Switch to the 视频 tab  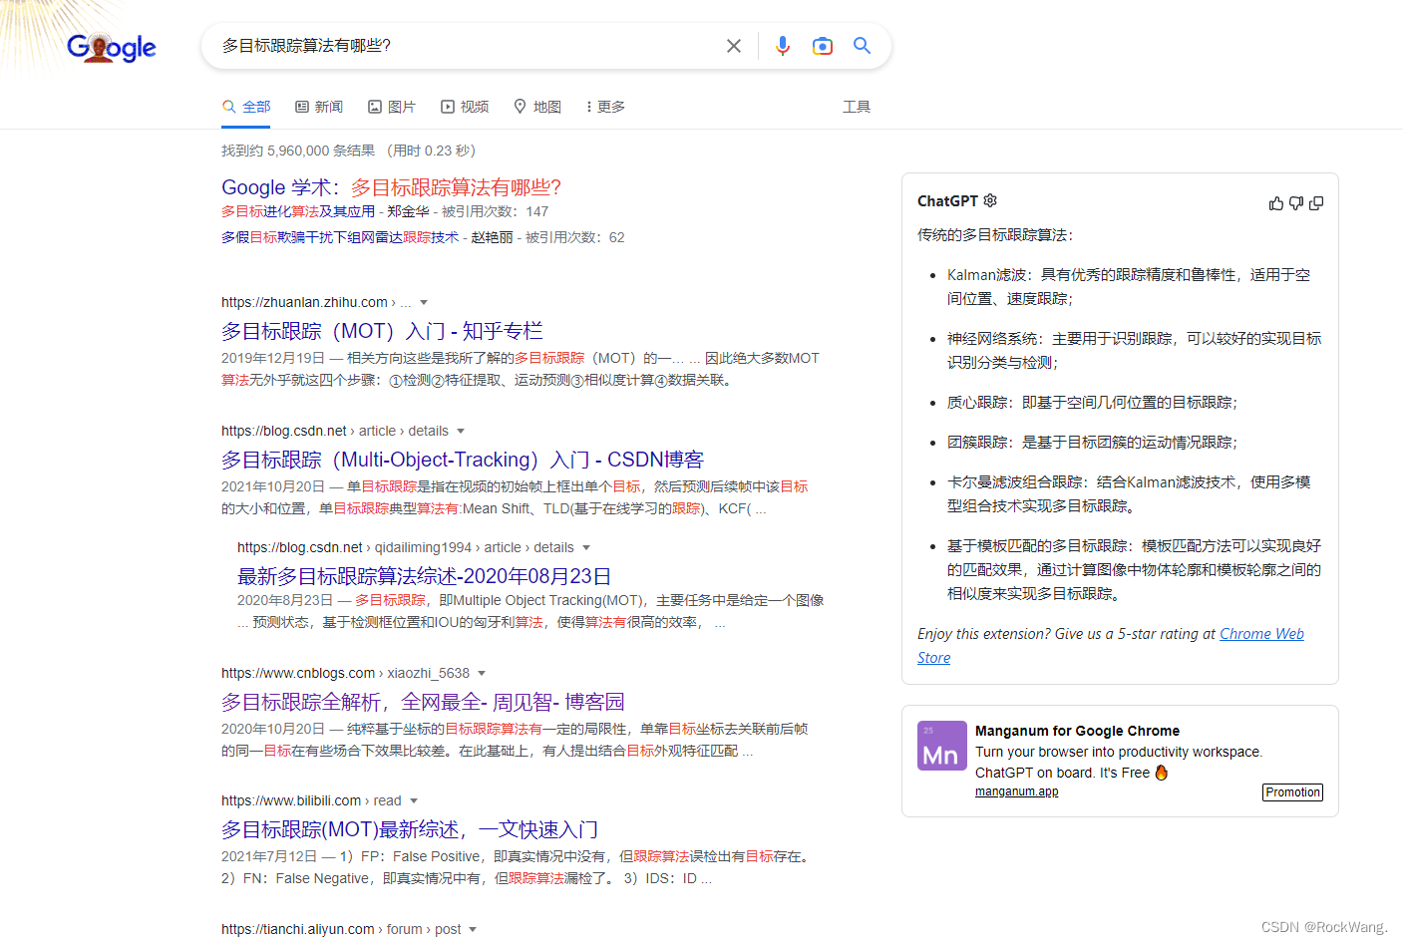coord(465,107)
